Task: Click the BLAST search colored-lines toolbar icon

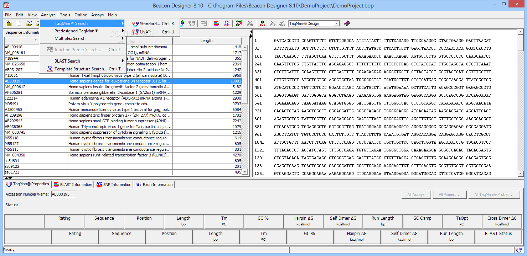Action: point(216,23)
